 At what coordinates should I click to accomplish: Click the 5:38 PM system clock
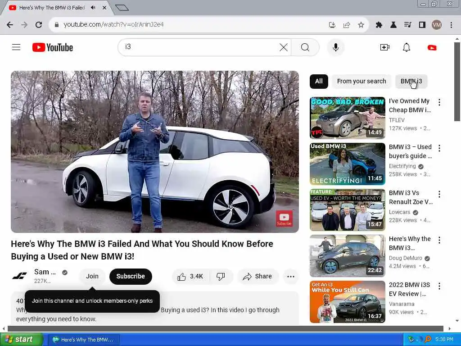coord(444,340)
